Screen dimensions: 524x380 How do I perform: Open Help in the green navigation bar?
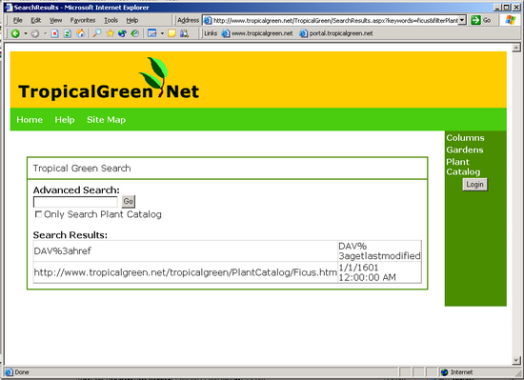pyautogui.click(x=65, y=120)
